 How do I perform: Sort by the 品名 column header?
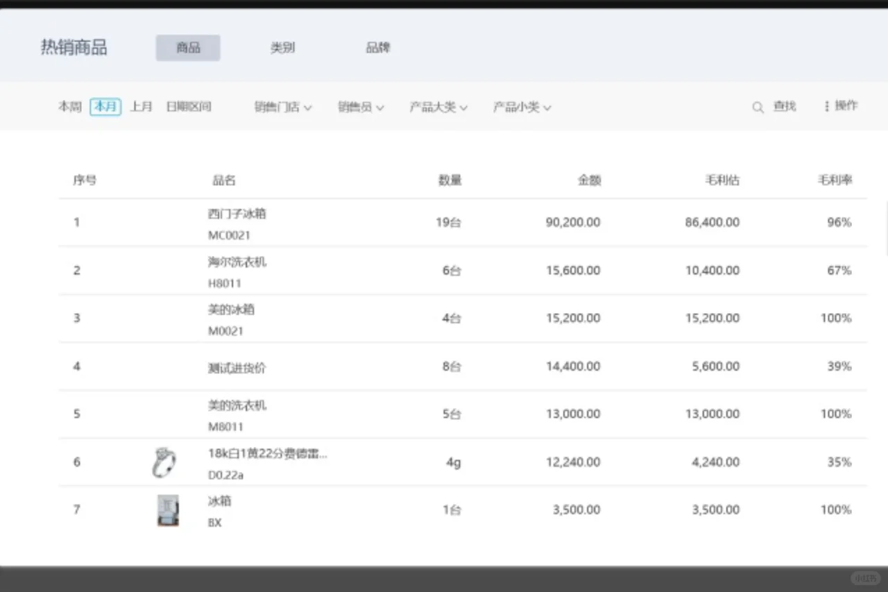(x=224, y=180)
